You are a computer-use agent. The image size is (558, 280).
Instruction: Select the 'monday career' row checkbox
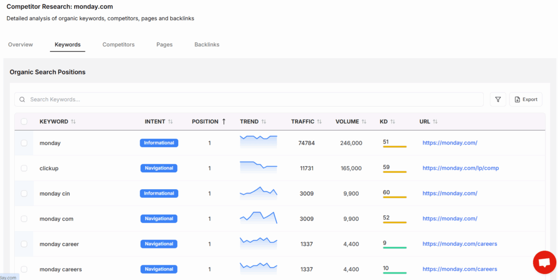[24, 244]
